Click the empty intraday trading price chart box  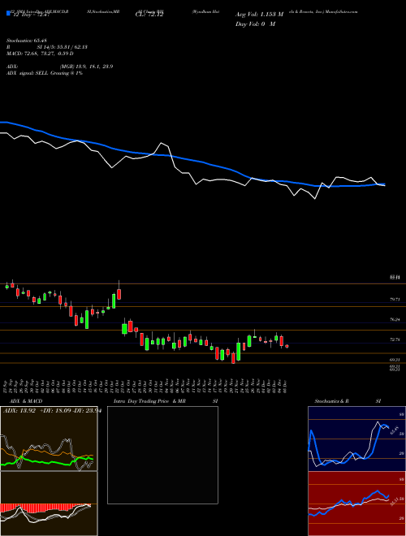(162, 455)
